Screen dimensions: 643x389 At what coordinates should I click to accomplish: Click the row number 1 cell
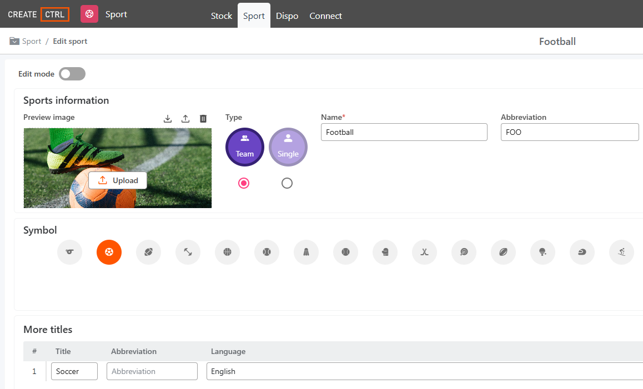click(34, 371)
